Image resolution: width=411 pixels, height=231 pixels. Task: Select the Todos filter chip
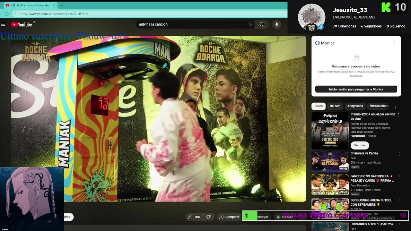click(319, 106)
